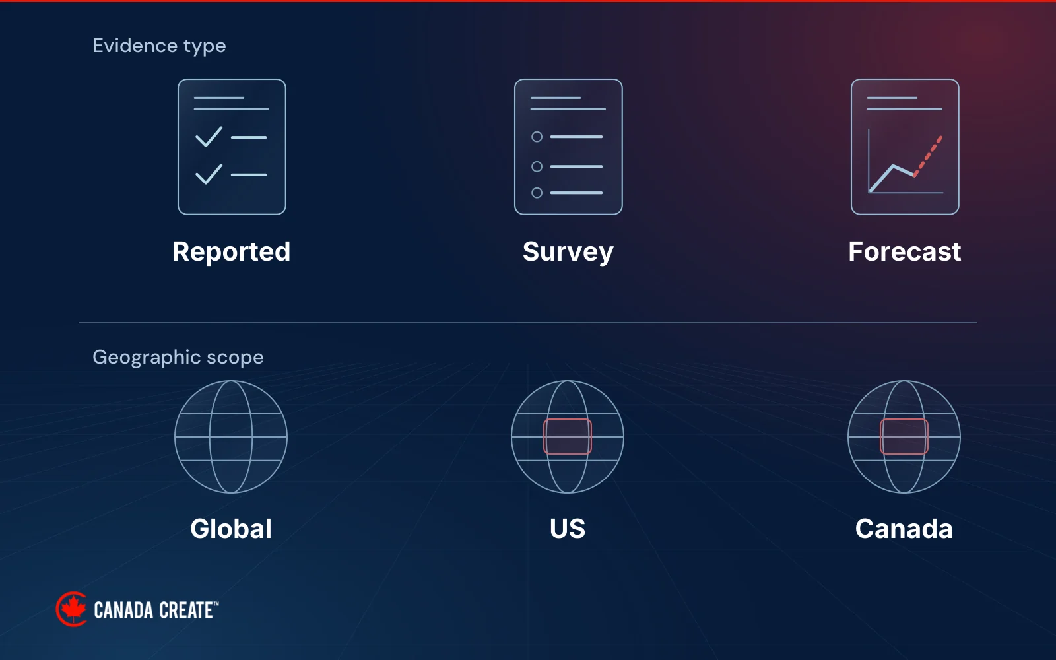This screenshot has height=660, width=1056.
Task: Click the 'Geographic scope' heading
Action: tap(178, 357)
